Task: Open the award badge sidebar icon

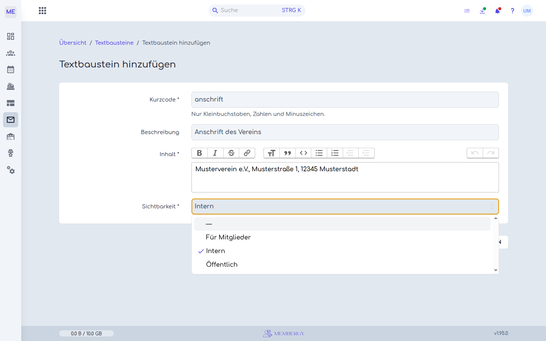Action: click(x=11, y=153)
